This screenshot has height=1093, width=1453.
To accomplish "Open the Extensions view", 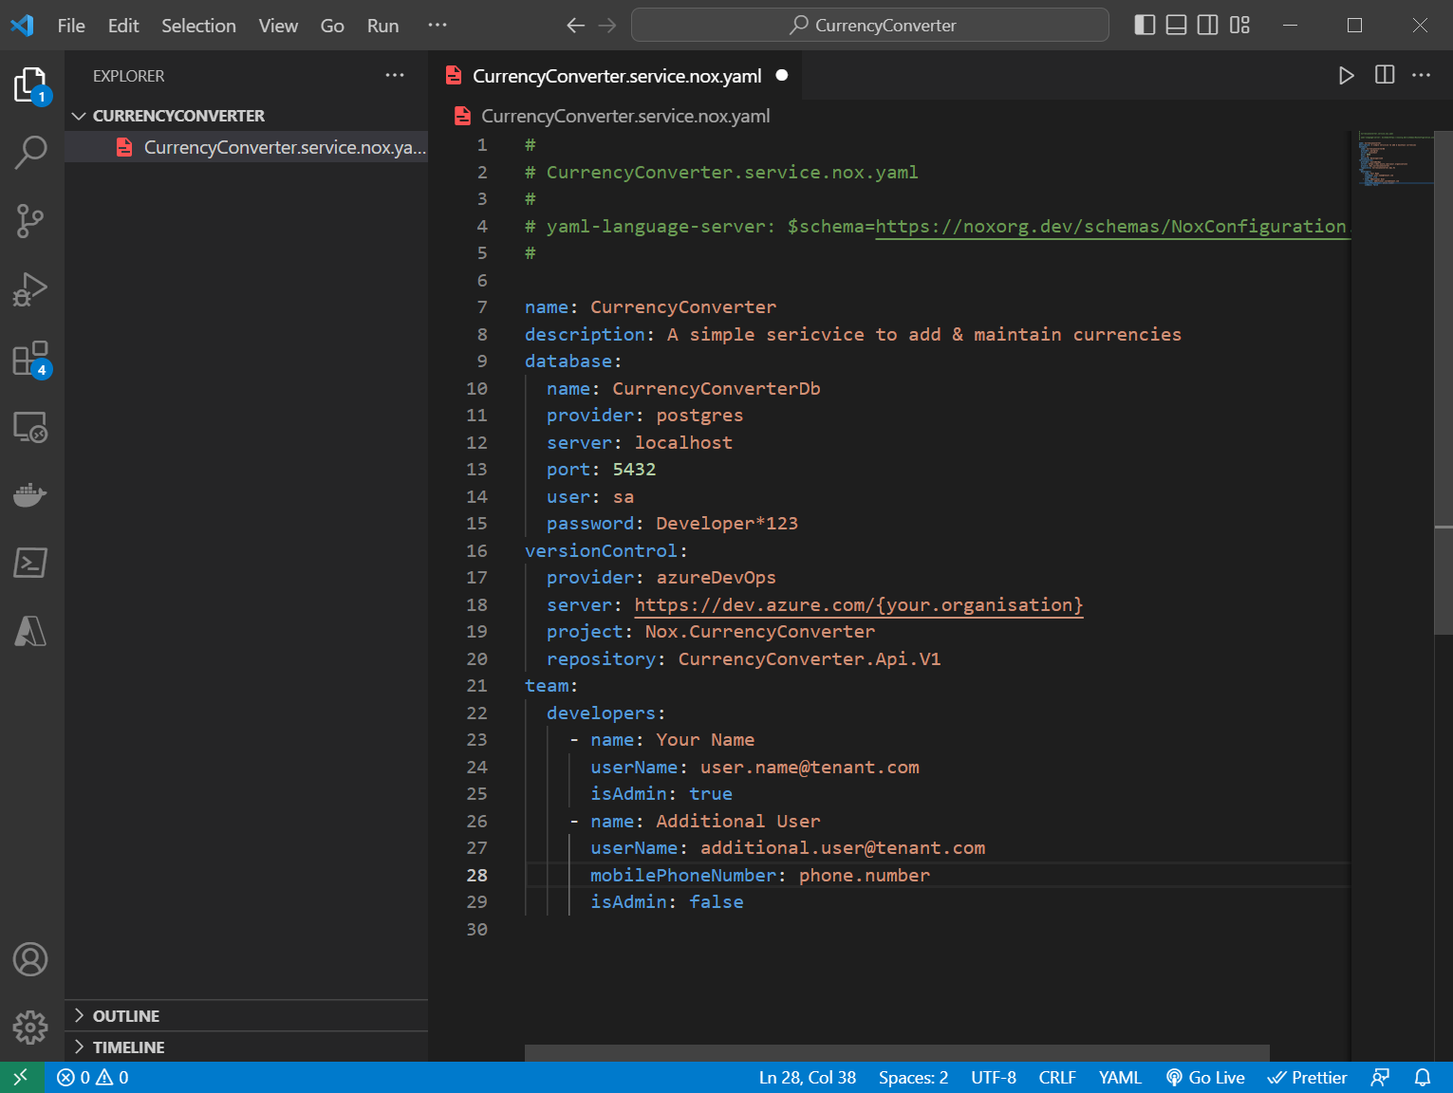I will [31, 360].
